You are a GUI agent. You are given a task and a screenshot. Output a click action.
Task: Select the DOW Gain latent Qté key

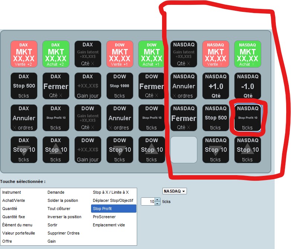click(88, 118)
